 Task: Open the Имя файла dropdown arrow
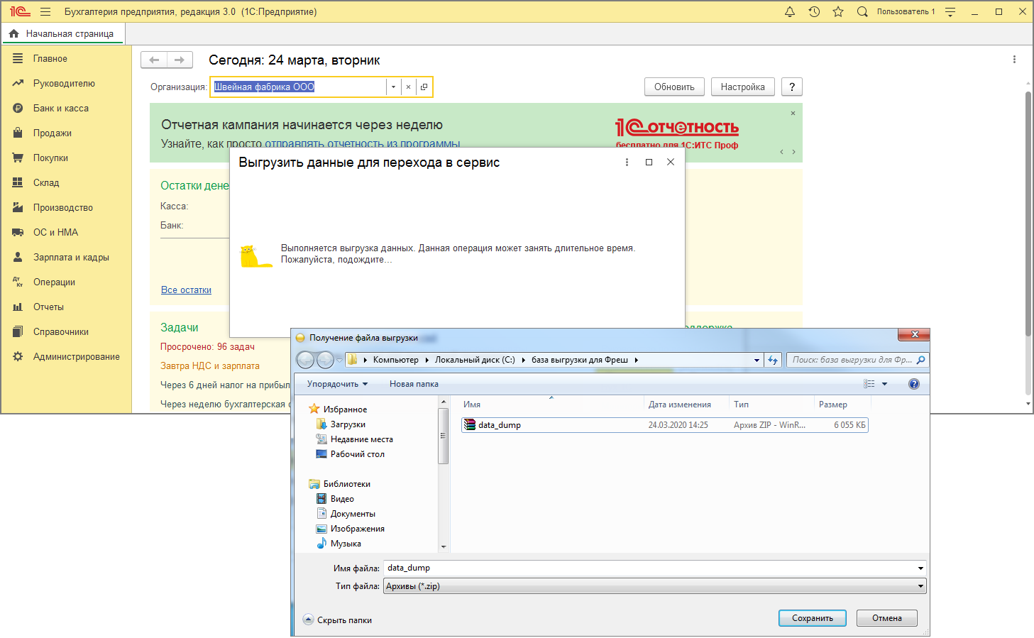coord(920,568)
